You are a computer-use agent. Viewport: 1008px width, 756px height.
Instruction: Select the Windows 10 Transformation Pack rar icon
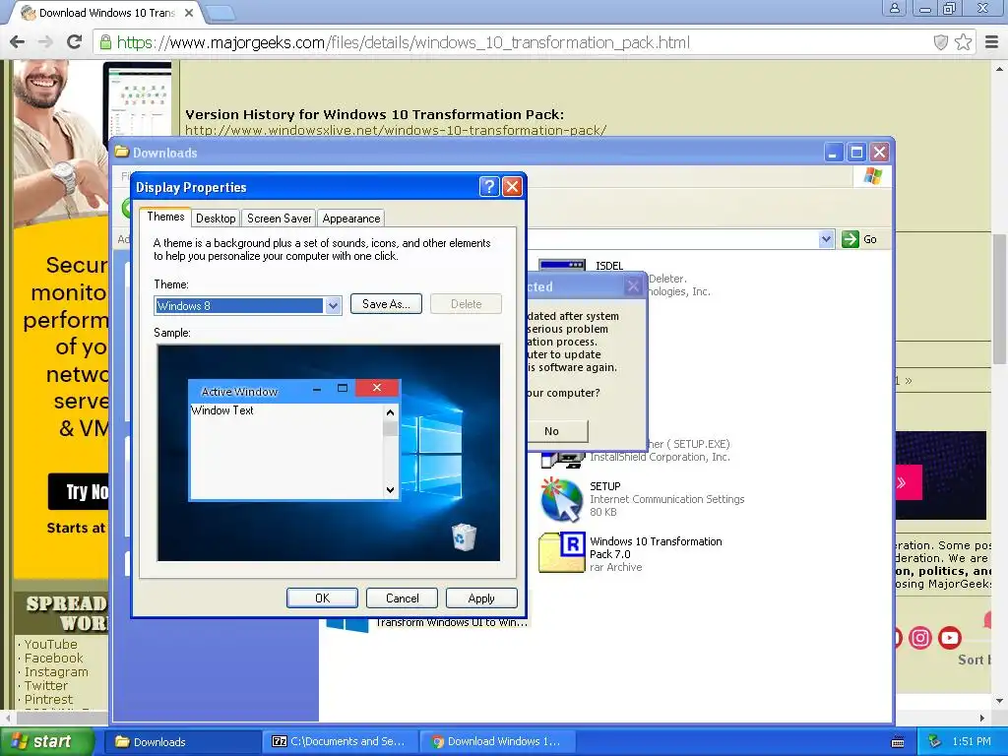562,551
